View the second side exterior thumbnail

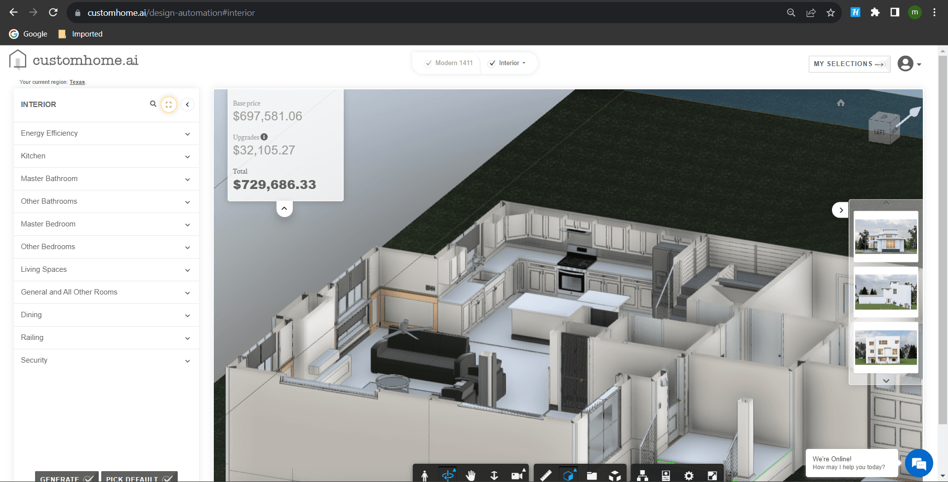(886, 292)
